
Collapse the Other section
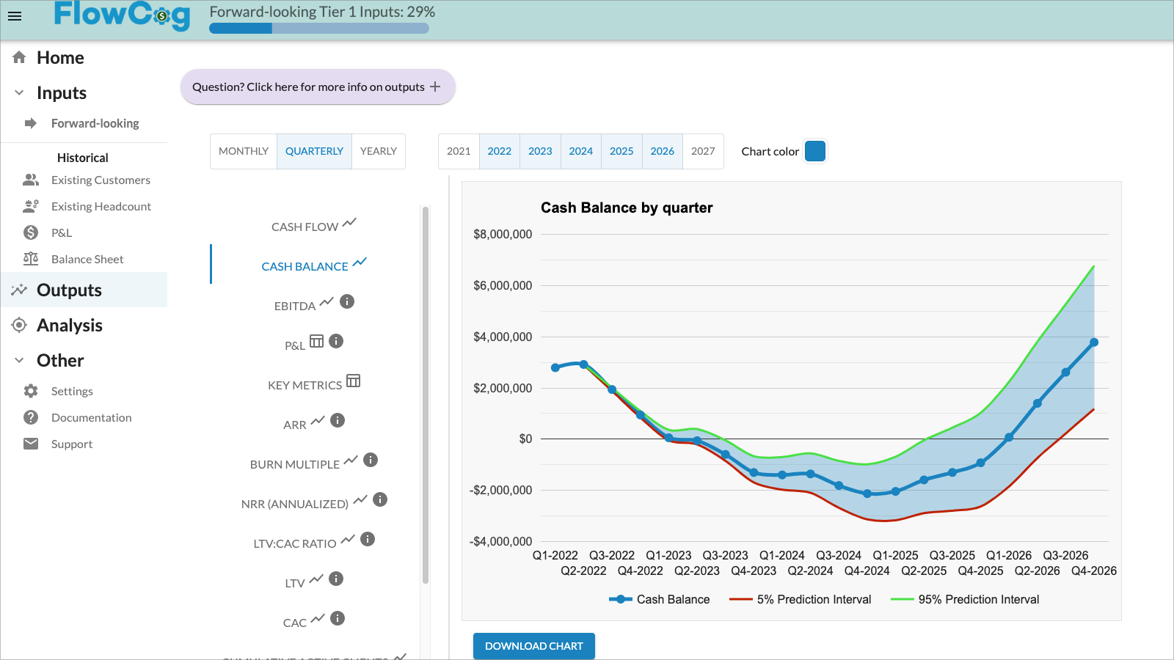click(x=18, y=360)
